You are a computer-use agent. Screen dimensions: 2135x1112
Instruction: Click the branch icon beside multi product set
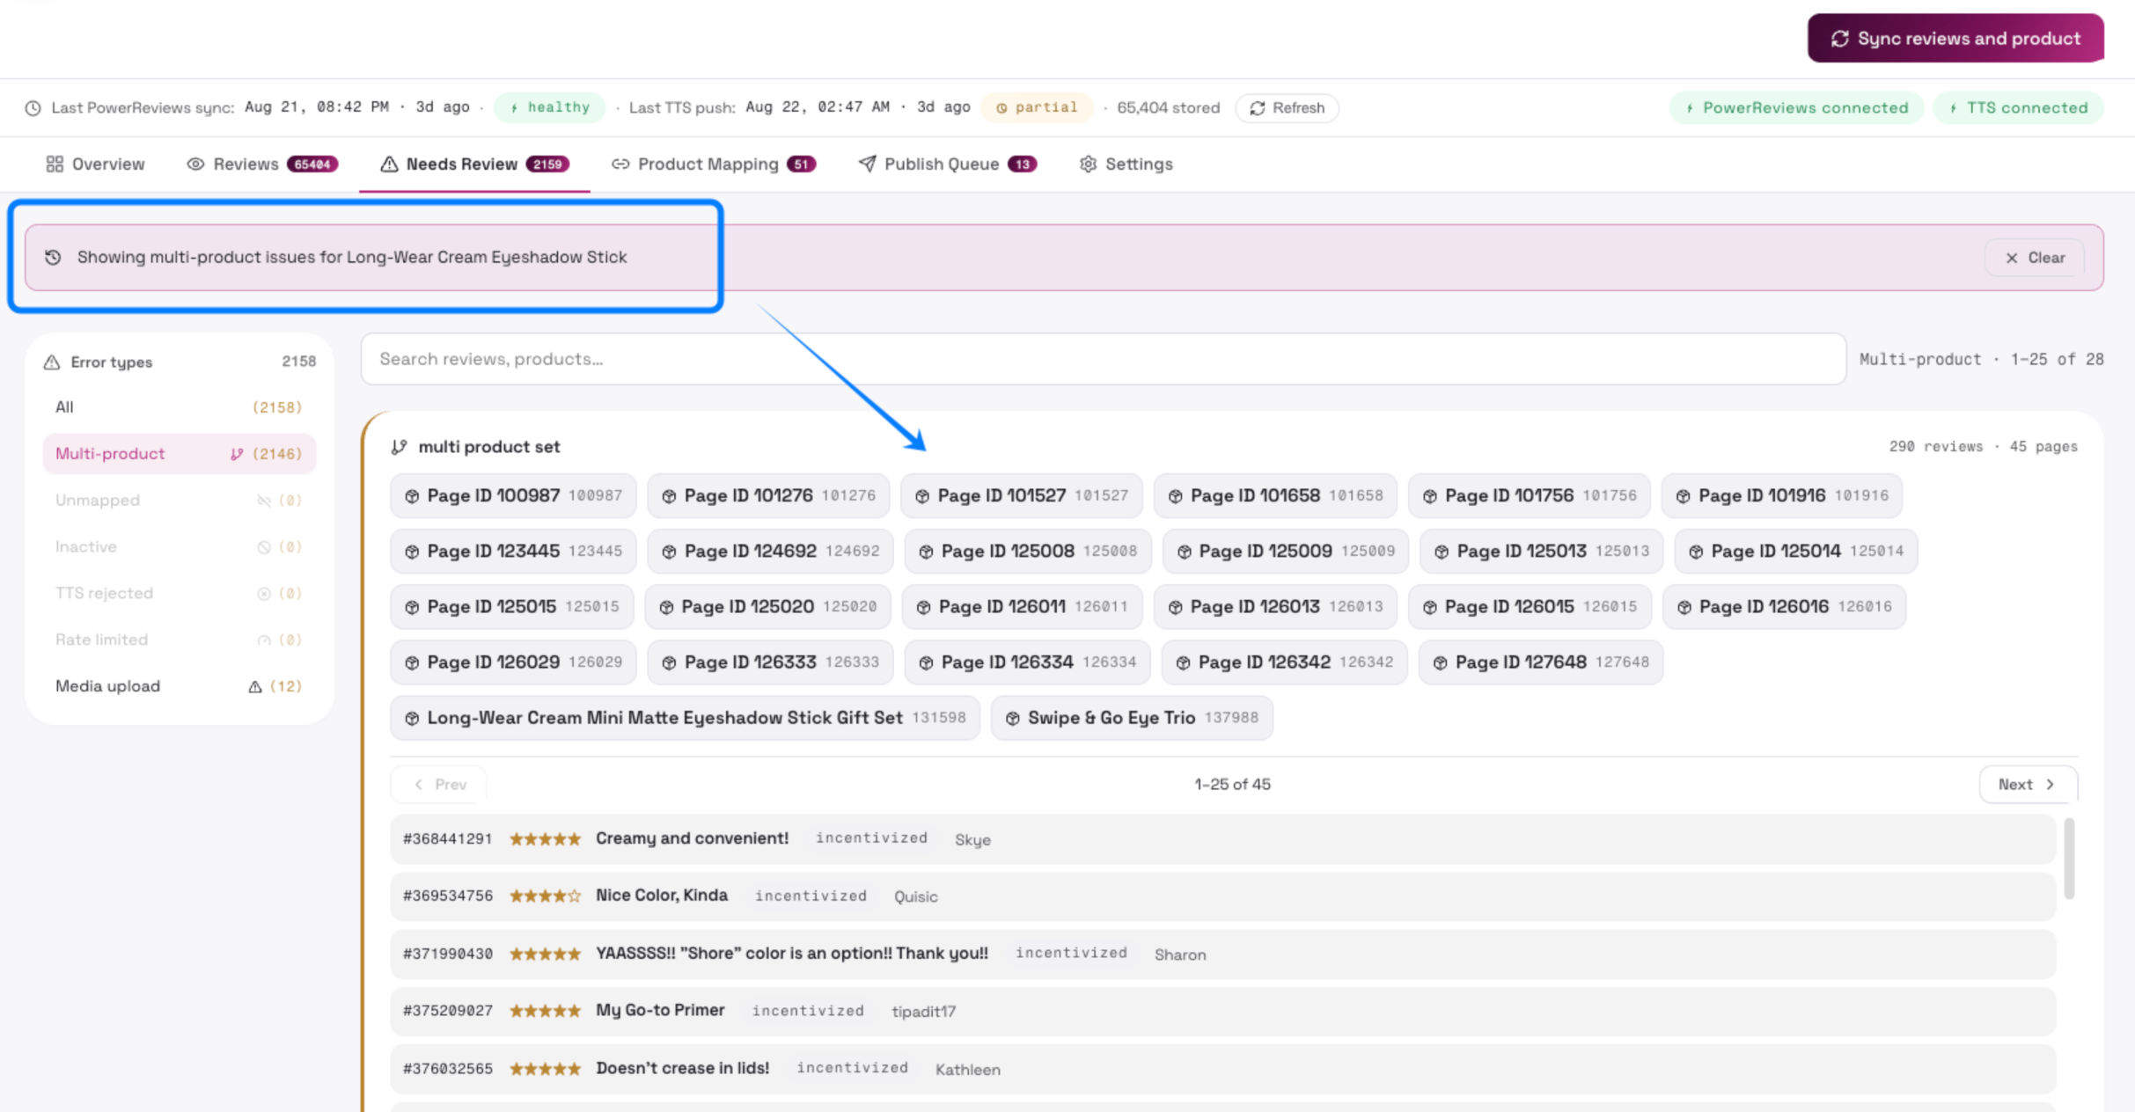click(x=400, y=447)
